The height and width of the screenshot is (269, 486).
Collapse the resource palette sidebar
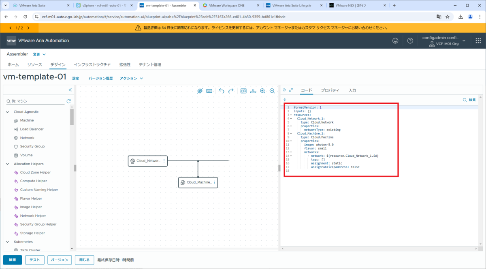tap(70, 90)
